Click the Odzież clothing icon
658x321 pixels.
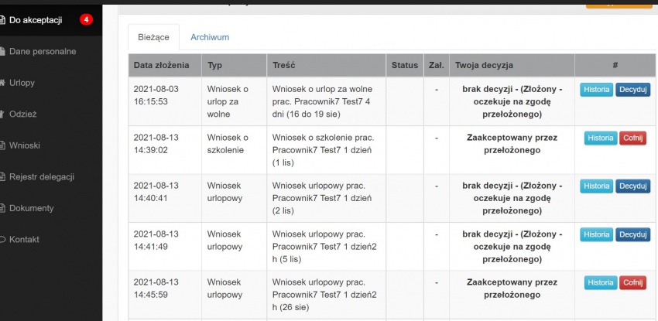2,114
